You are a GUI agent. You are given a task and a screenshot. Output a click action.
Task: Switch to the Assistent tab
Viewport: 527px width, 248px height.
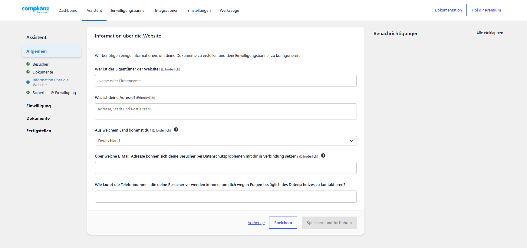coord(94,10)
